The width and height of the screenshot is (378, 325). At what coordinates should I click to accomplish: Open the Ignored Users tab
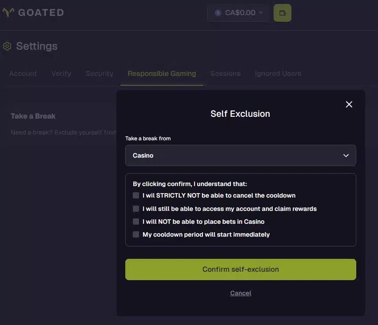coord(278,73)
